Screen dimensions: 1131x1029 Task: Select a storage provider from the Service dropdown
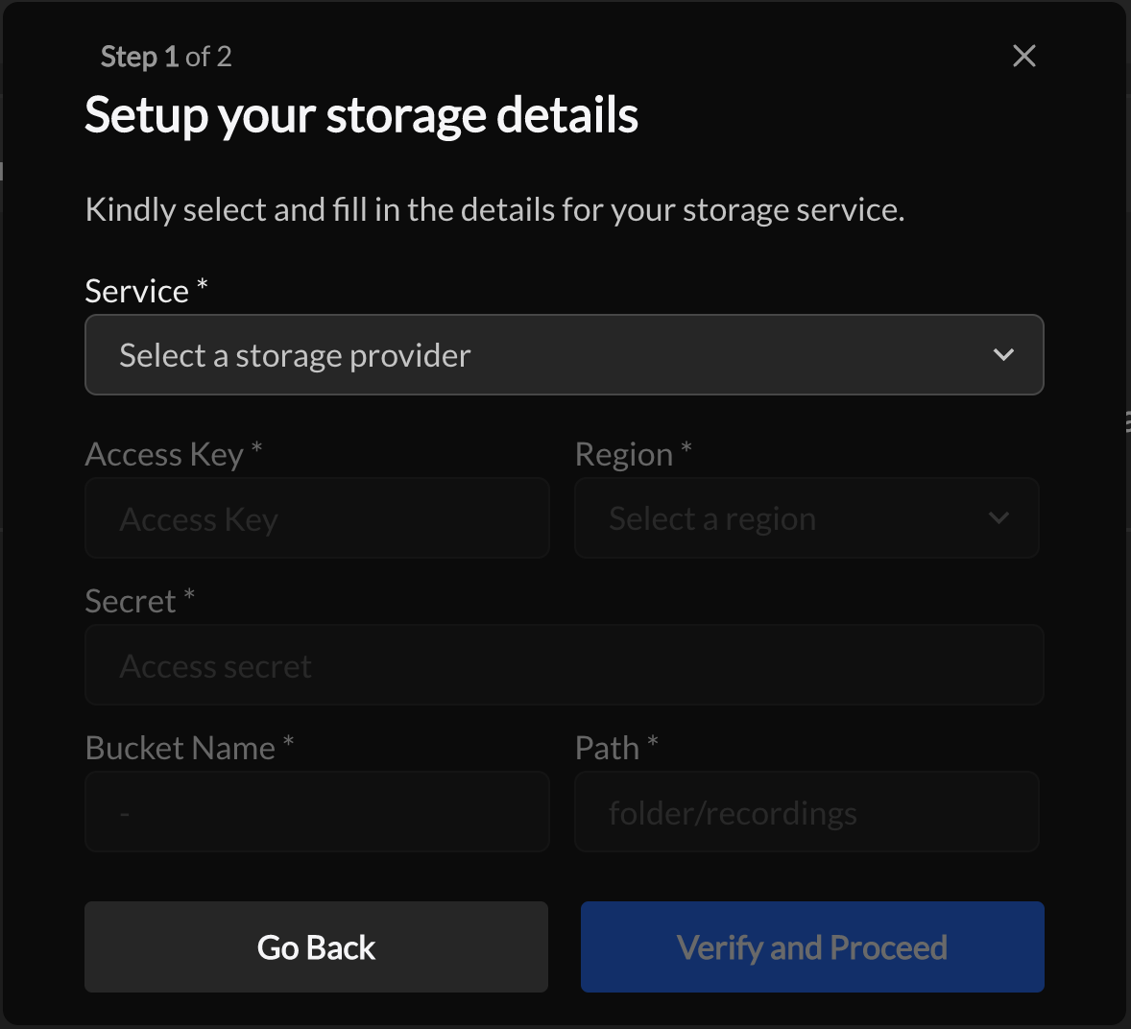(565, 354)
